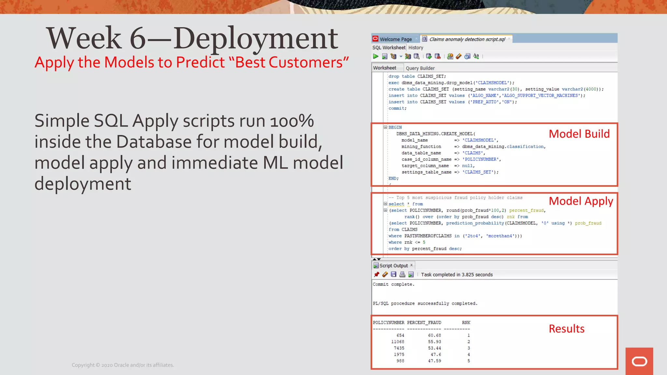The width and height of the screenshot is (667, 375).
Task: Click the Commit icon with green check
Action: click(429, 56)
